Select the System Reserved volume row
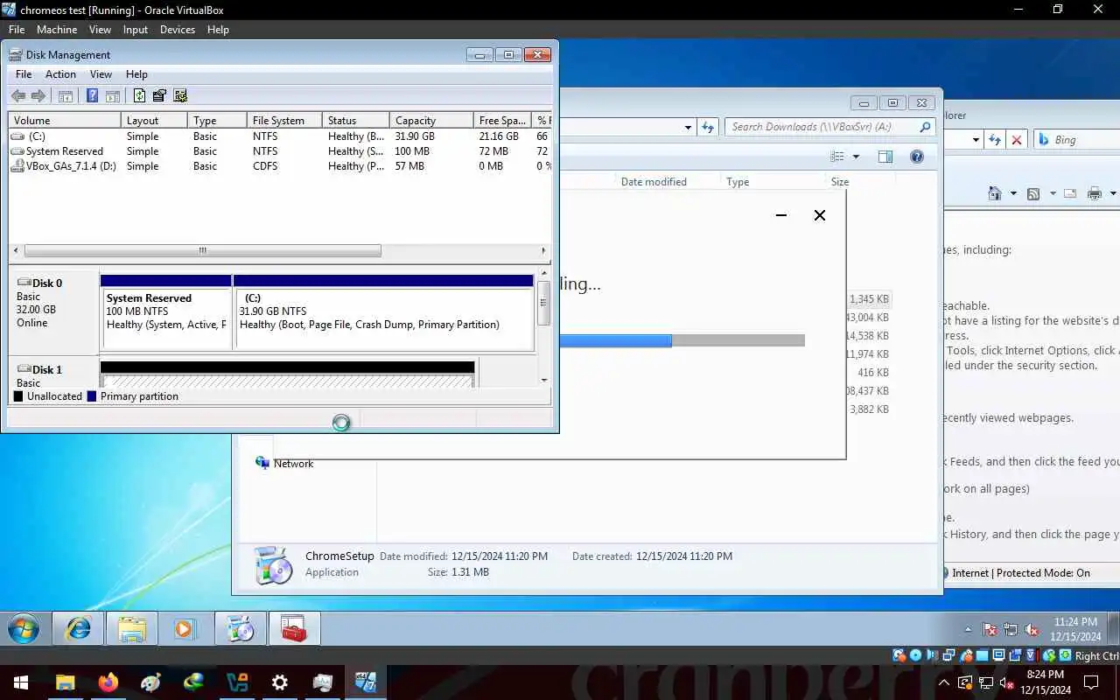 (x=280, y=151)
